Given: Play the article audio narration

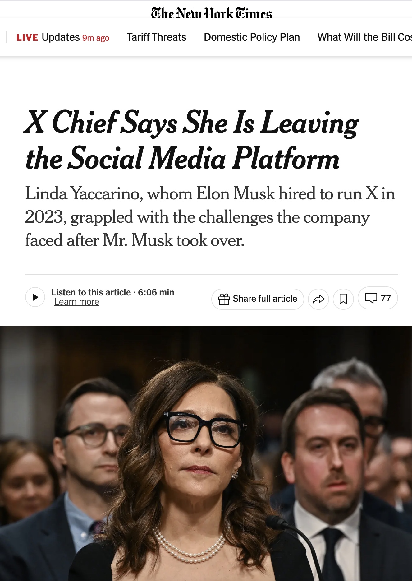Looking at the screenshot, I should [35, 297].
